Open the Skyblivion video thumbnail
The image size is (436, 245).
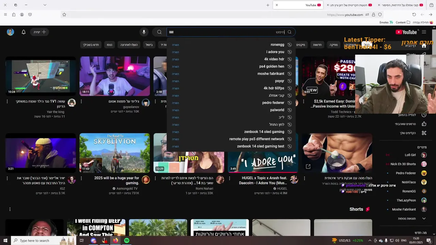[x=114, y=153]
